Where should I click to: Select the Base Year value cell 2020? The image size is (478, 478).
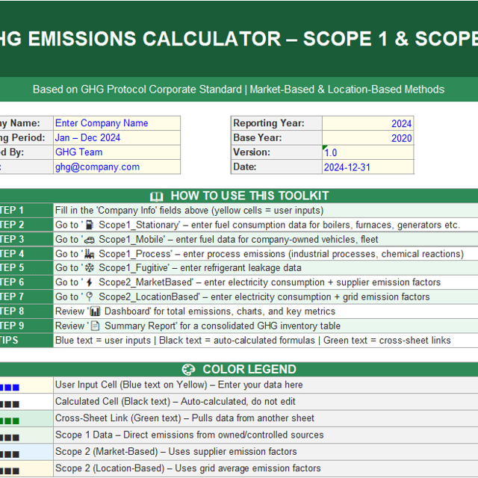pyautogui.click(x=367, y=138)
